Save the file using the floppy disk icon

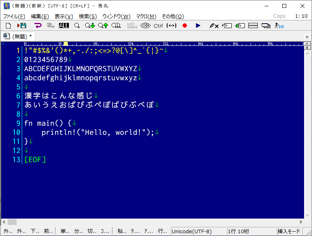(x=22, y=26)
